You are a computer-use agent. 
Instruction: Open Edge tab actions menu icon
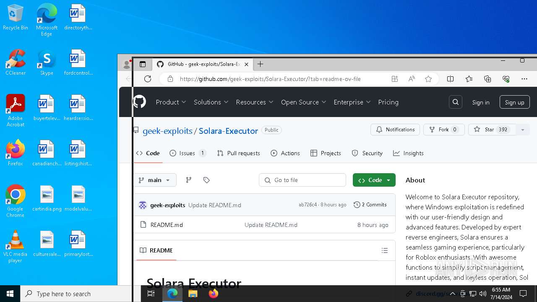click(x=143, y=64)
